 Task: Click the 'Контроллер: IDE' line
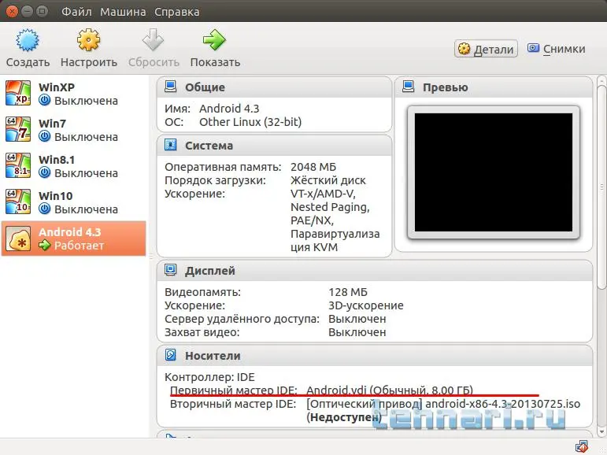(x=209, y=377)
